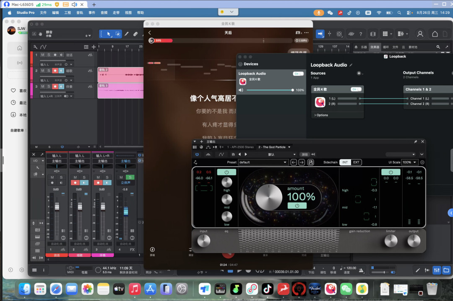Open the three-dots menu in 全民K歌
The width and height of the screenshot is (453, 301).
306,33
